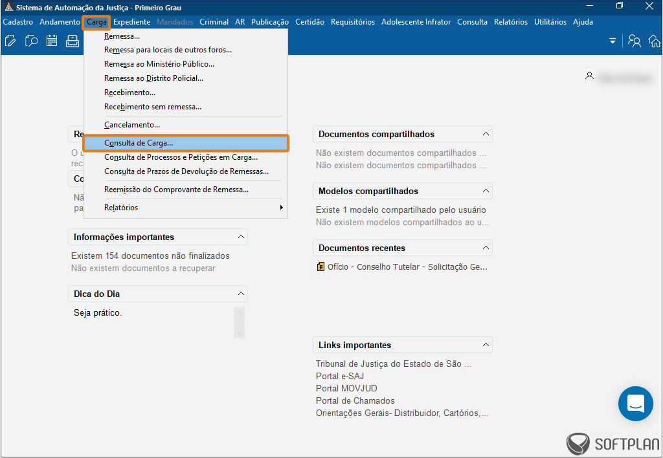Image resolution: width=663 pixels, height=458 pixels.
Task: Click the document search magnifier toolbar icon
Action: [31, 41]
